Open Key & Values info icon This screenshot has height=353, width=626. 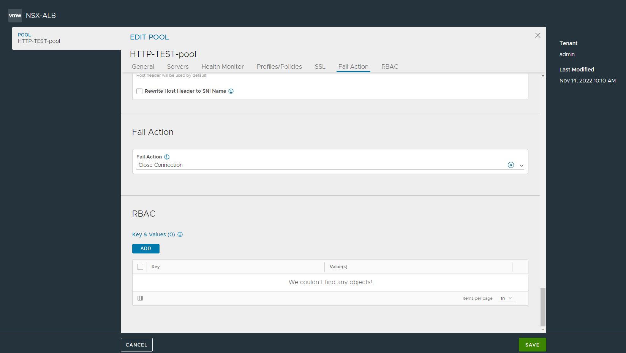(x=180, y=234)
